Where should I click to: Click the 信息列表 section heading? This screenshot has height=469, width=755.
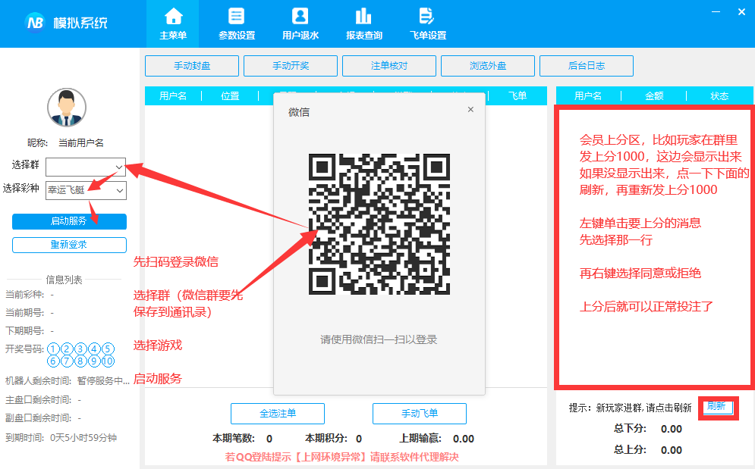point(64,280)
